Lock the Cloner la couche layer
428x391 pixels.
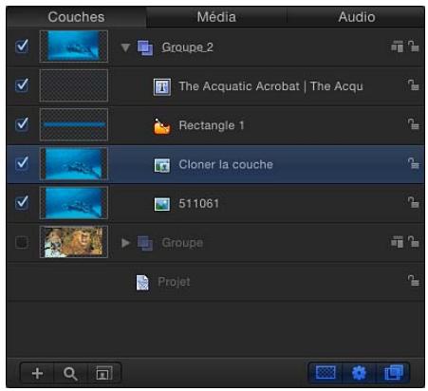pos(413,163)
